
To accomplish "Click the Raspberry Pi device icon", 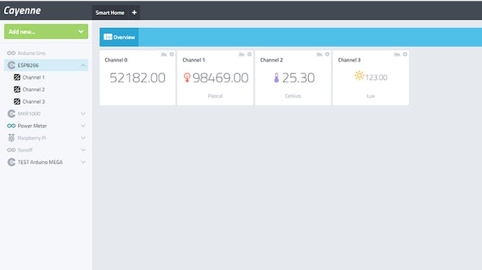I will coord(11,138).
